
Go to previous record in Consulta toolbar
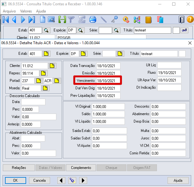coord(14,20)
